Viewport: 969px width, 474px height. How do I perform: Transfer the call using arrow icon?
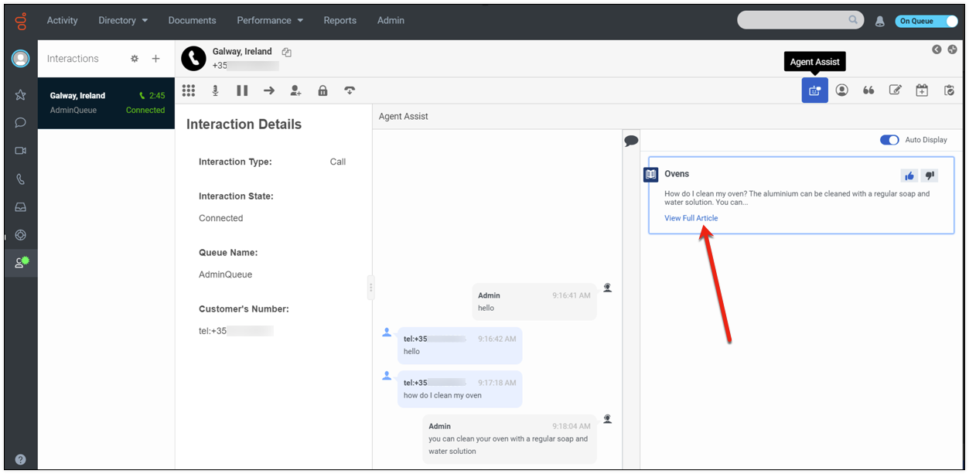click(x=269, y=90)
